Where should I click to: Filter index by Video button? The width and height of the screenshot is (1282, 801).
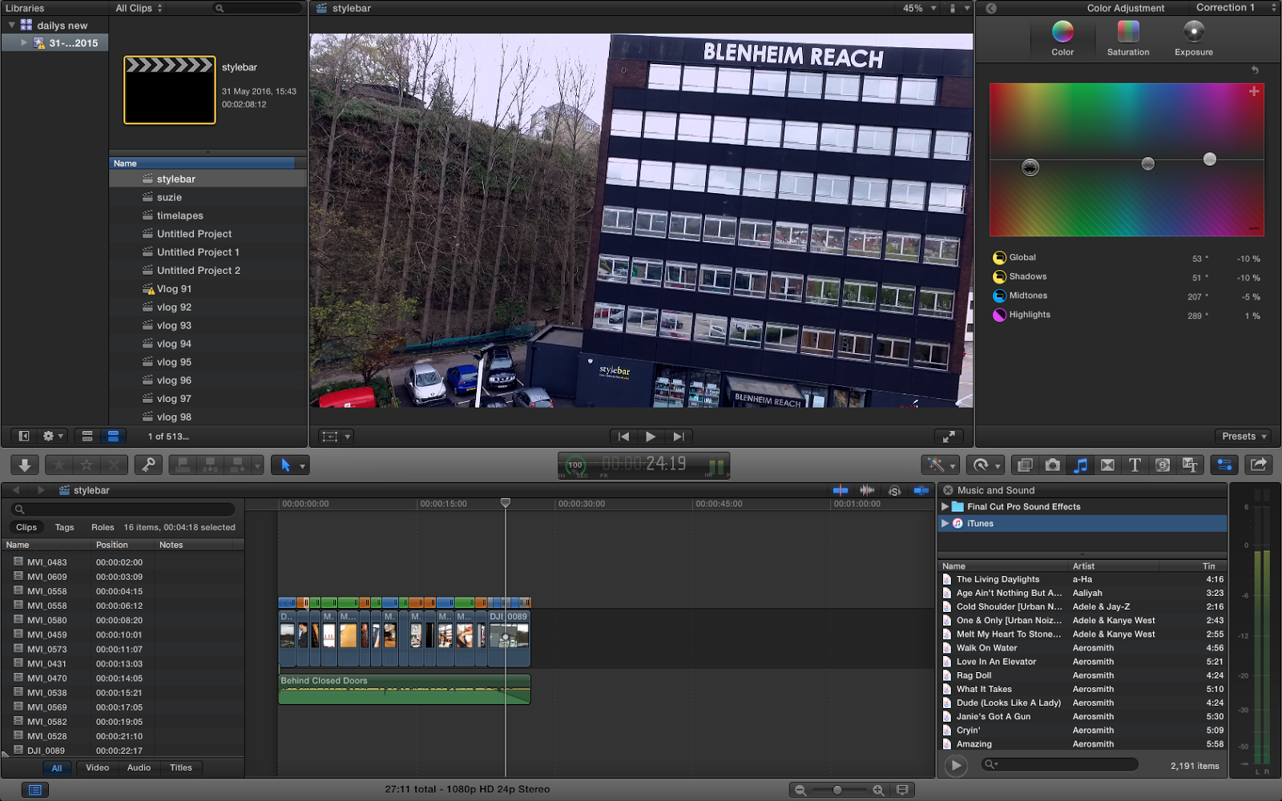pyautogui.click(x=98, y=768)
